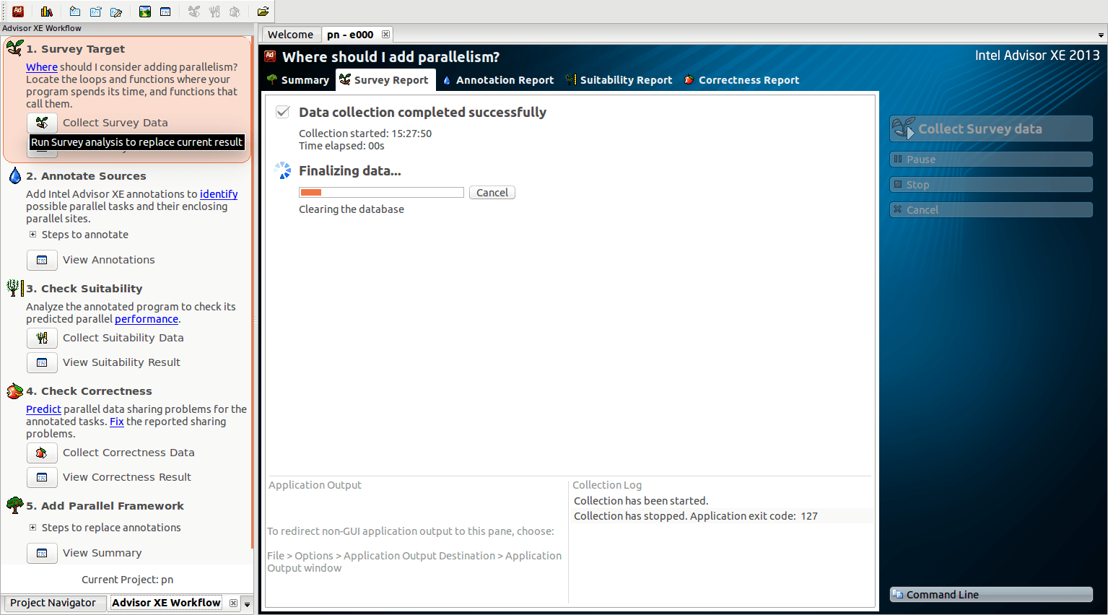Click the spinning Finalizing data indicator
Screen dimensions: 1108x615
coord(283,171)
